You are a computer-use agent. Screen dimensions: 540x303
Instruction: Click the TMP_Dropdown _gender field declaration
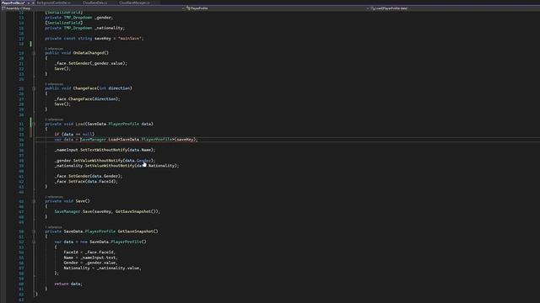tap(78, 18)
